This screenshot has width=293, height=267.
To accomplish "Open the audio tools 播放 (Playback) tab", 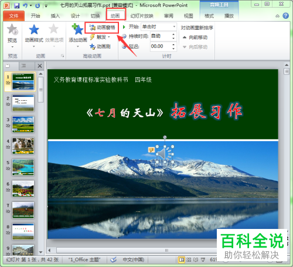I will coord(229,16).
